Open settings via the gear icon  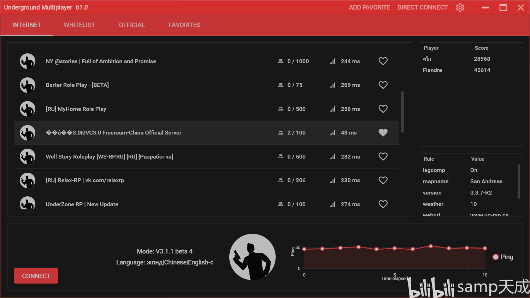[x=460, y=7]
